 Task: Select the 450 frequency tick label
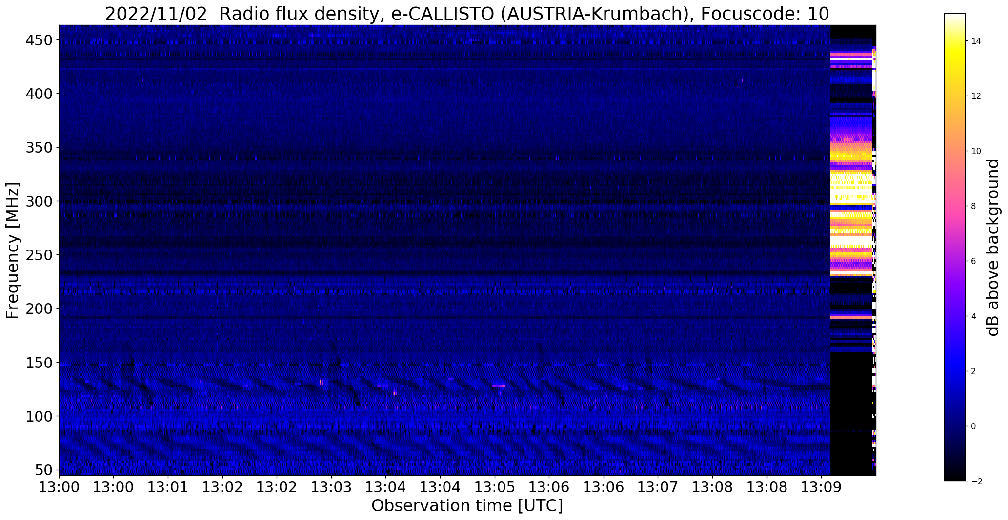[39, 40]
